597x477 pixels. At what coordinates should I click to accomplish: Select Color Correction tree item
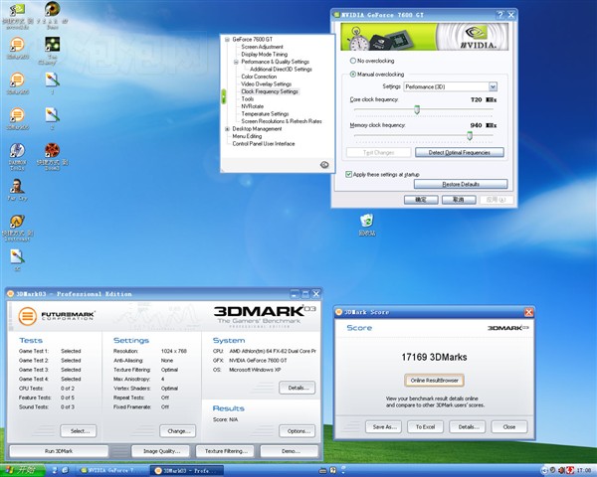pos(259,77)
